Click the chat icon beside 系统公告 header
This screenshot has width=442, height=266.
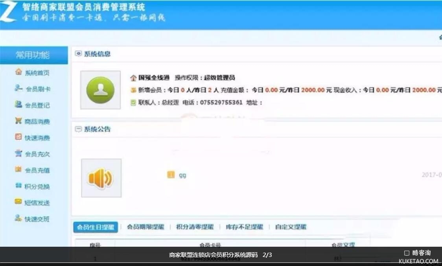[78, 129]
